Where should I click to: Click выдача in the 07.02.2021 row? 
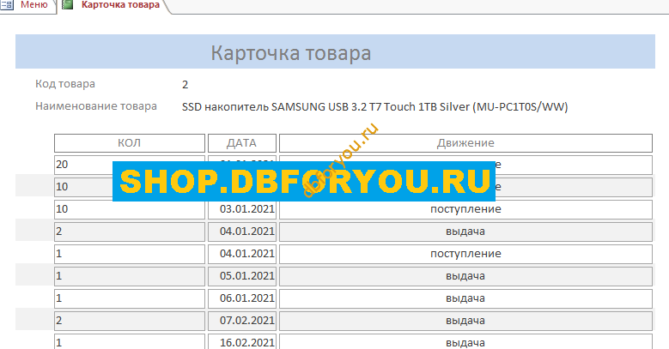point(465,321)
